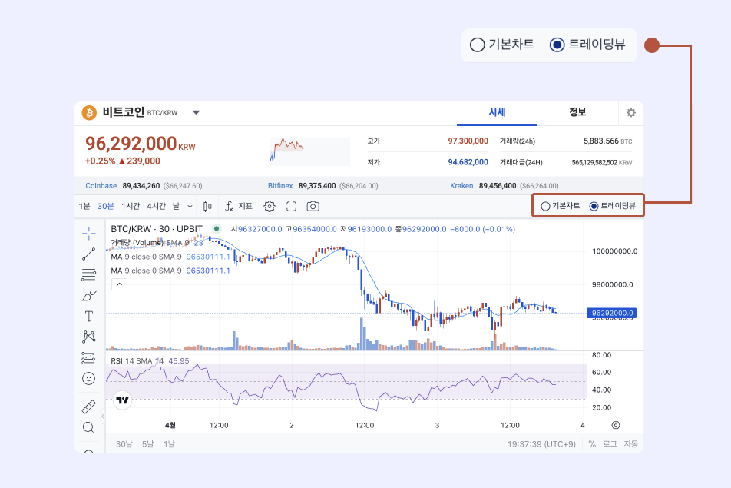Take a chart snapshot with the camera icon
Viewport: 731px width, 488px height.
click(313, 206)
